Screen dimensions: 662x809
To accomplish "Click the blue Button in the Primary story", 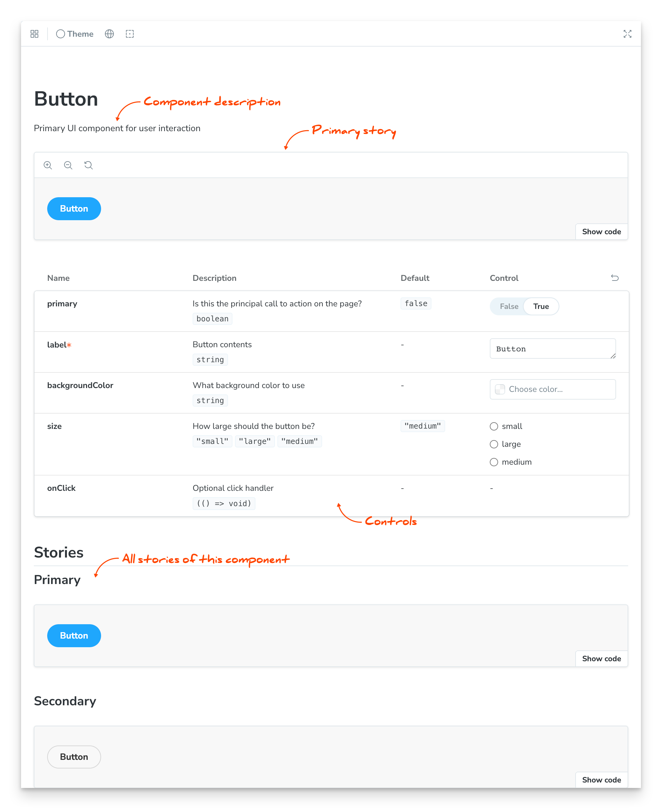I will coord(74,635).
